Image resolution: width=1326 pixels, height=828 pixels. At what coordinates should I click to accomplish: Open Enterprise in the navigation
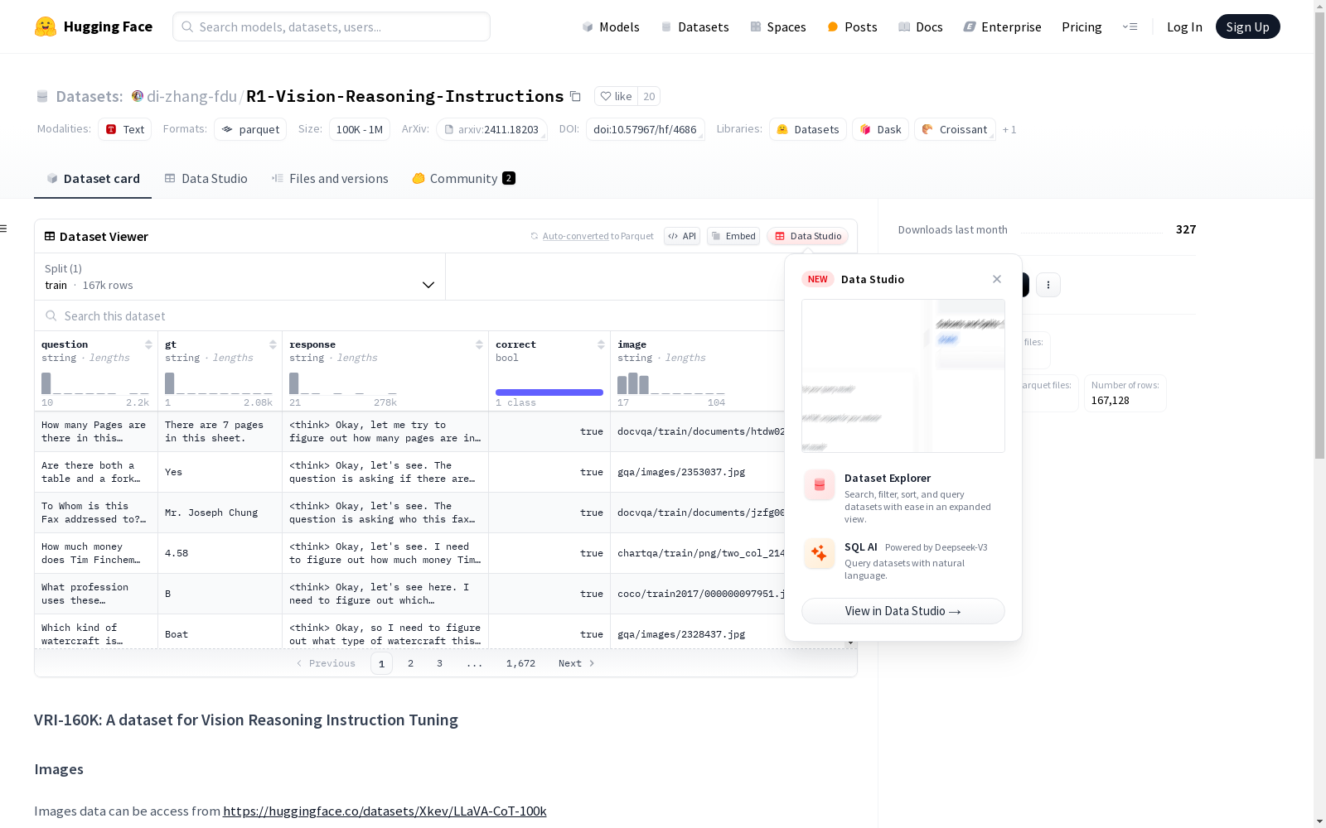point(1002,26)
